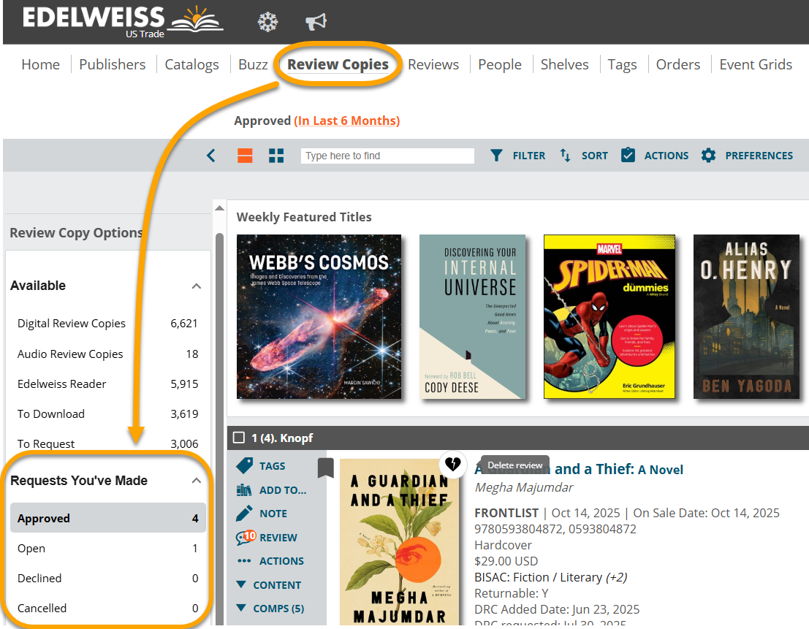Open the Filter funnel tool
The height and width of the screenshot is (629, 809).
[x=517, y=156]
